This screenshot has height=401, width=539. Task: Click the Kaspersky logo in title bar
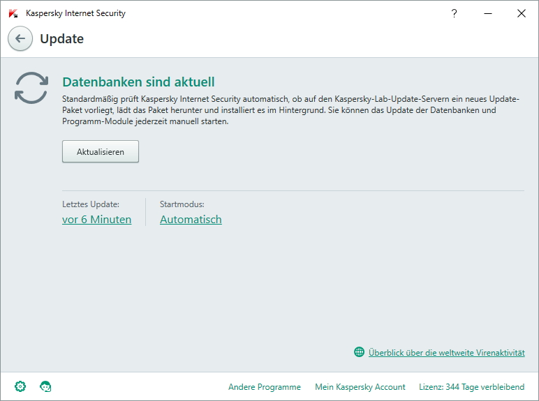click(x=13, y=13)
